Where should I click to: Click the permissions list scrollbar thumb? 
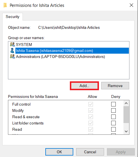(x=126, y=114)
